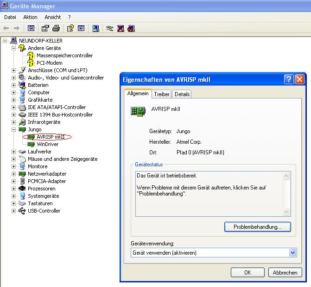Click the Infrarotgeräte category icon
Image resolution: width=311 pixels, height=287 pixels.
click(22, 122)
